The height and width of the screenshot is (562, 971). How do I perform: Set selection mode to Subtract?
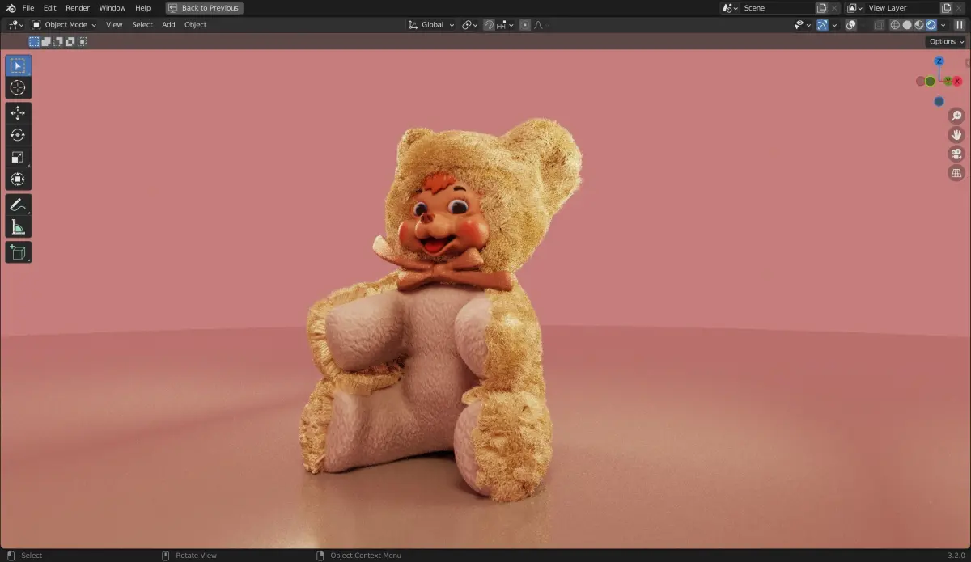click(58, 41)
